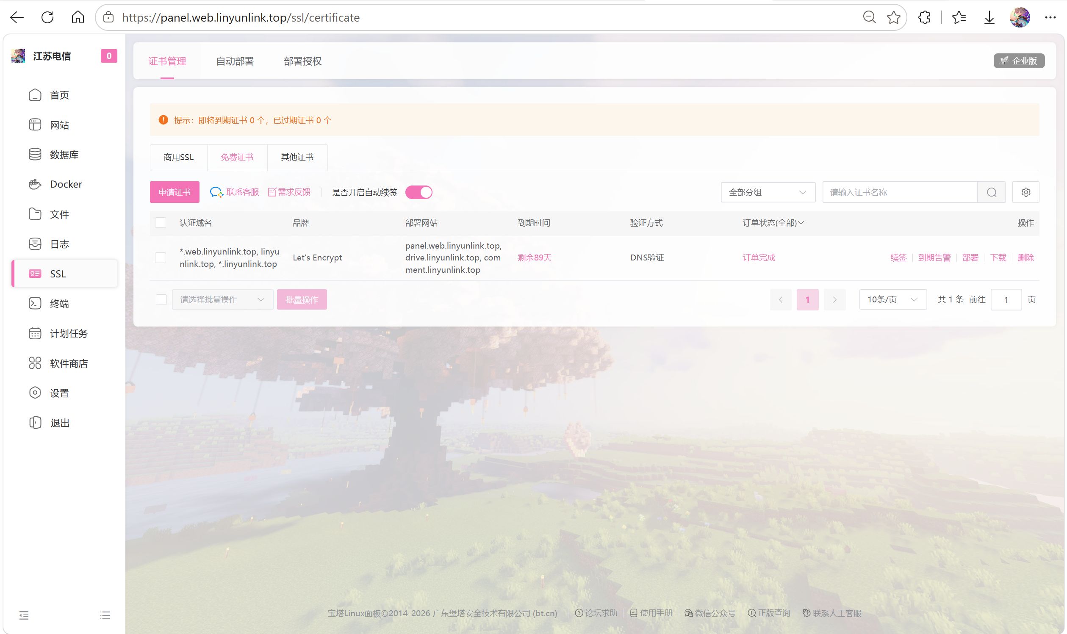This screenshot has width=1067, height=634.
Task: Click the terminal icon in sidebar
Action: click(35, 303)
